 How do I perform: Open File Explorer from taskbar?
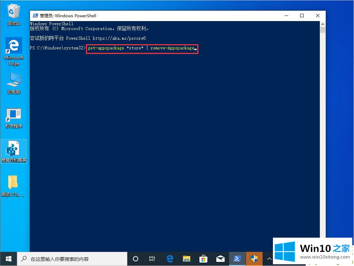[186, 259]
